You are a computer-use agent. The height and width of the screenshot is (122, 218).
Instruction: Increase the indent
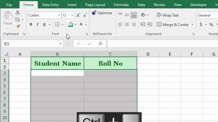tap(150, 24)
